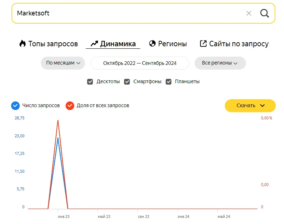284x224 pixels.
Task: Toggle the blue Число запросов series checkmark
Action: pos(15,106)
